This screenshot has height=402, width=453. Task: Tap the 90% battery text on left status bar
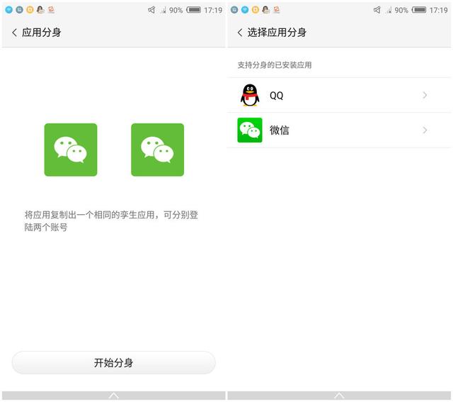tap(176, 10)
